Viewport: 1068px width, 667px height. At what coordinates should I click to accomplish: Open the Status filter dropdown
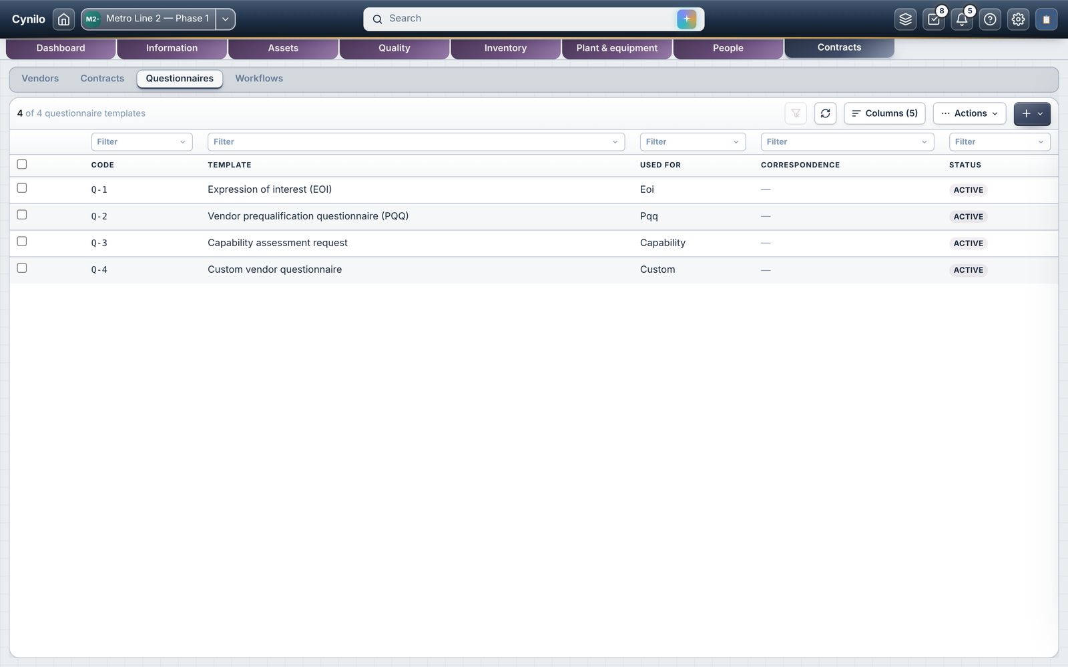(x=999, y=141)
